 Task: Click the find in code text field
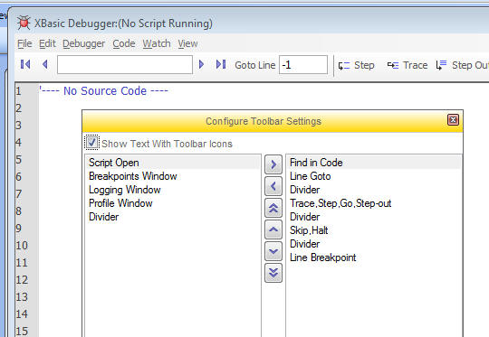coord(125,65)
